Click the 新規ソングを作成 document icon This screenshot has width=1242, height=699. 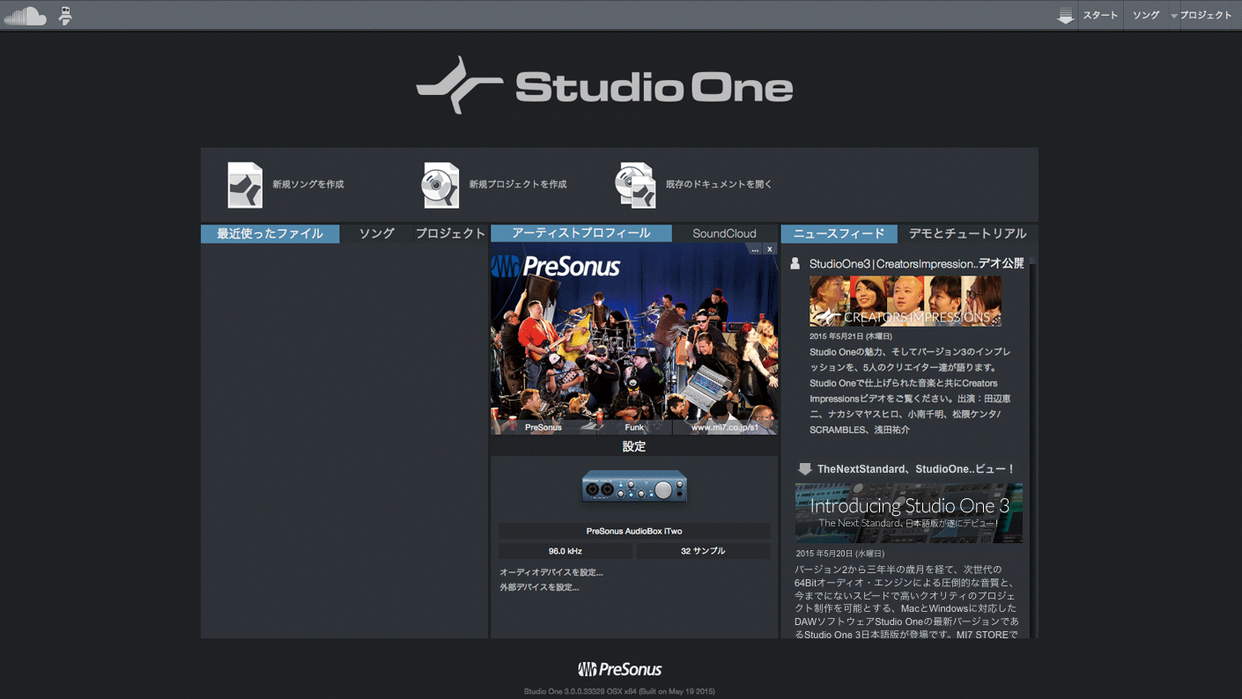coord(245,185)
